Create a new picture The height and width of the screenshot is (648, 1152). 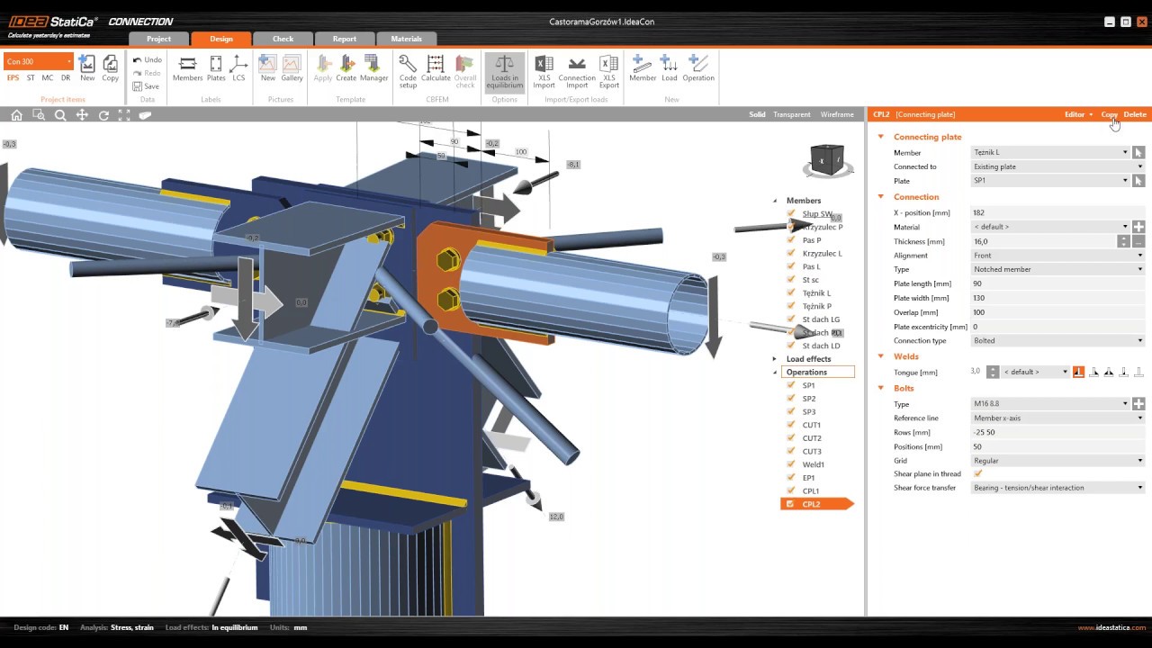coord(268,68)
